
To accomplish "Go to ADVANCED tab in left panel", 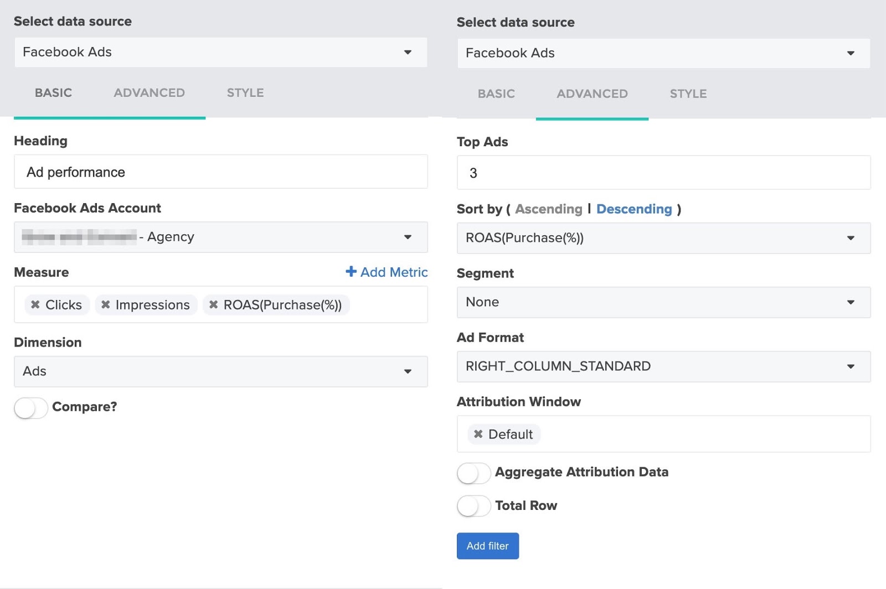I will [150, 93].
